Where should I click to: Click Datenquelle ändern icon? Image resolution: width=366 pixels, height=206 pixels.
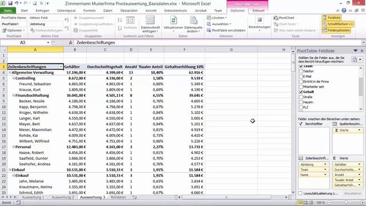coord(193,24)
